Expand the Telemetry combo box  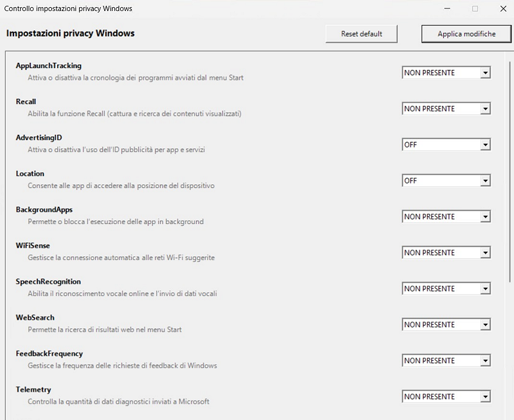coord(446,397)
